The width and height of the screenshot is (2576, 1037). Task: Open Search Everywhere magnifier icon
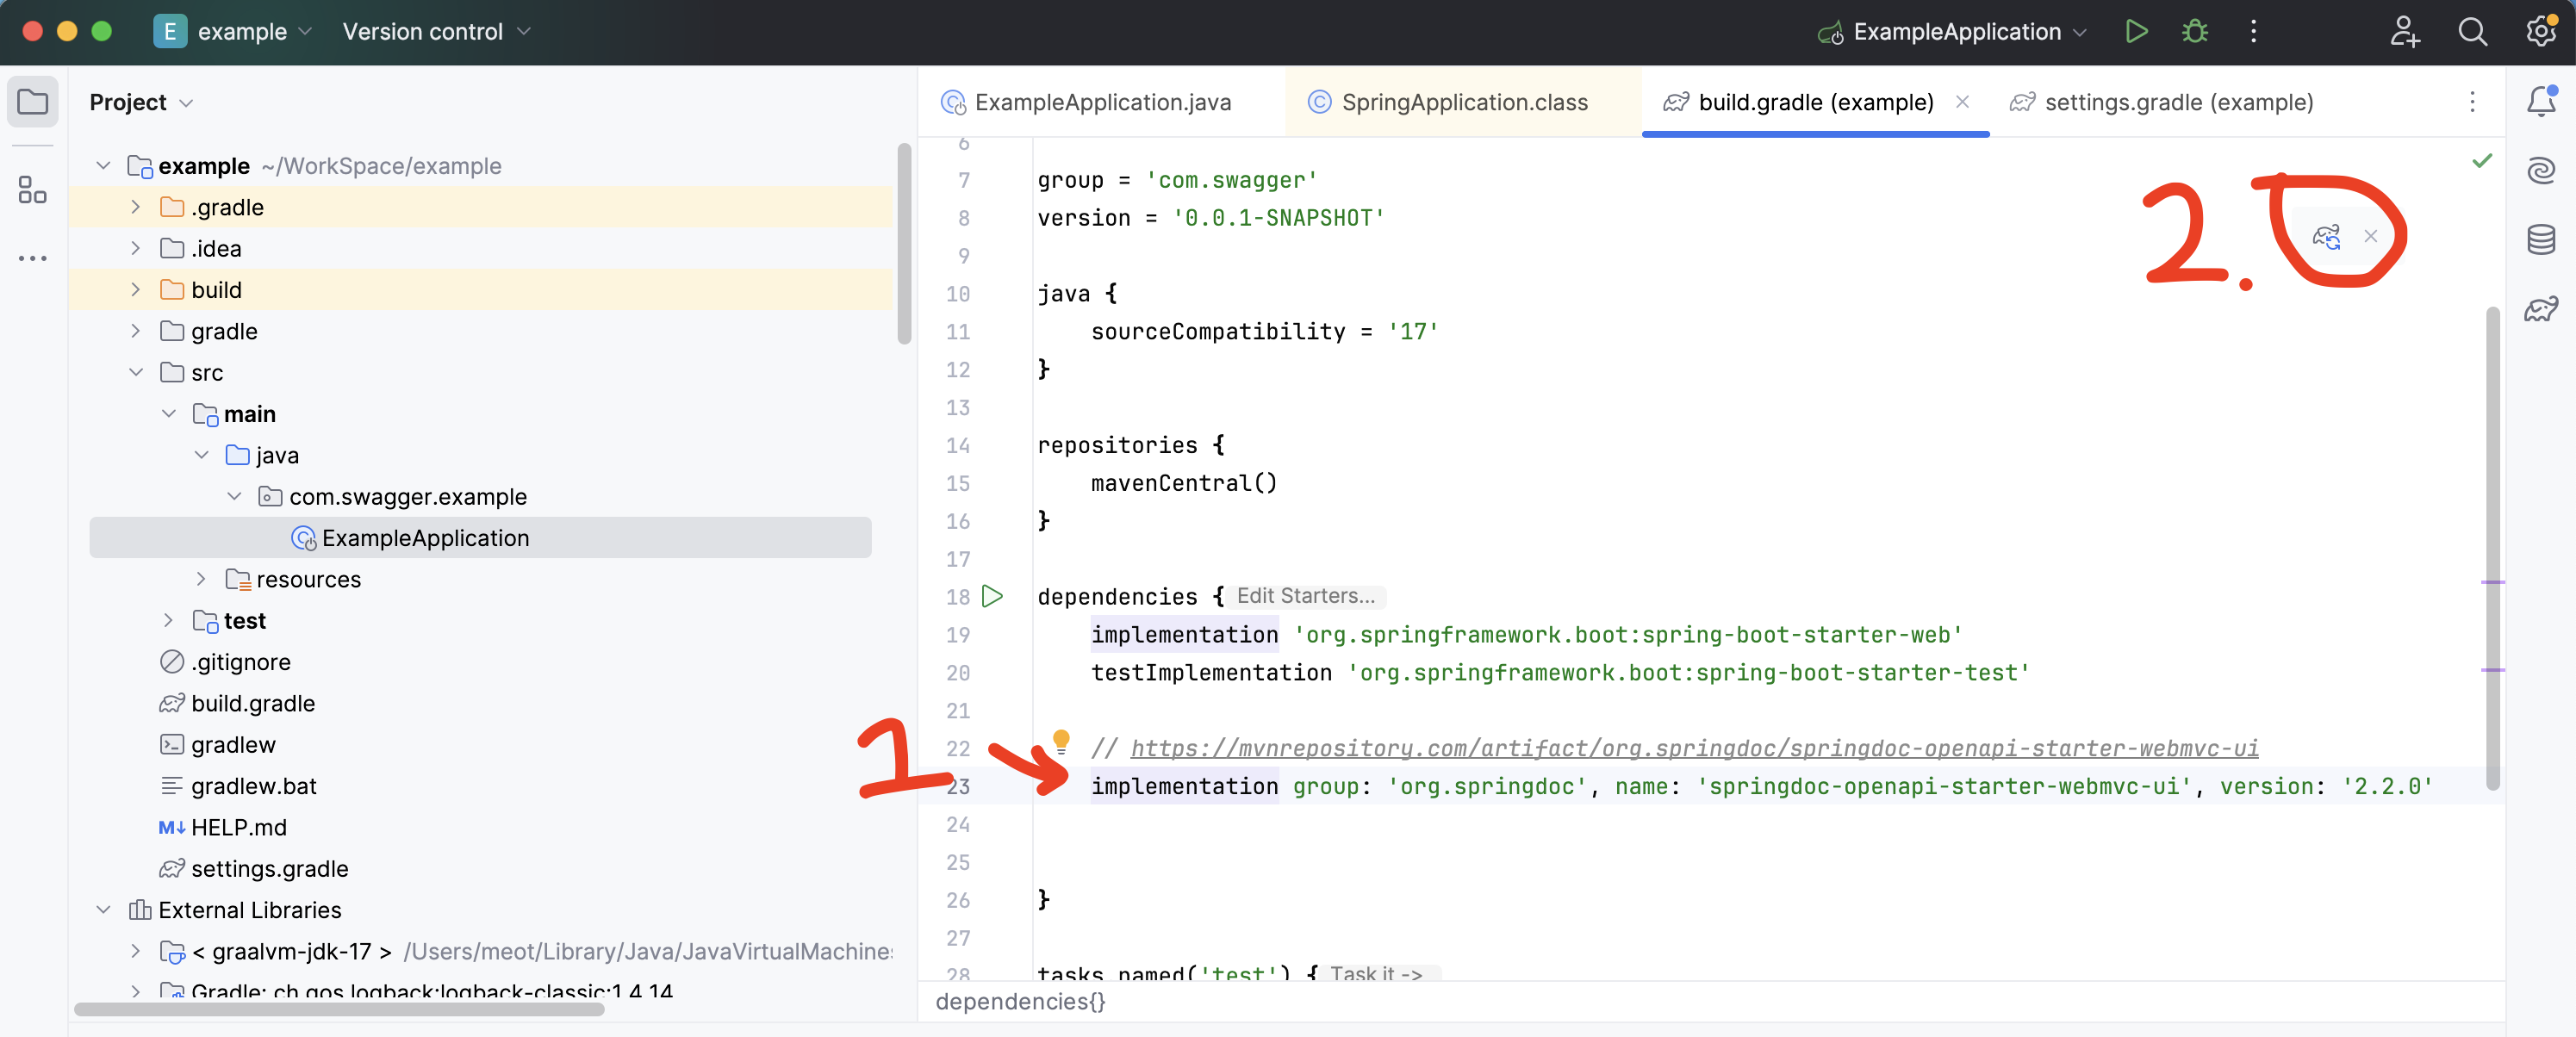click(x=2472, y=32)
